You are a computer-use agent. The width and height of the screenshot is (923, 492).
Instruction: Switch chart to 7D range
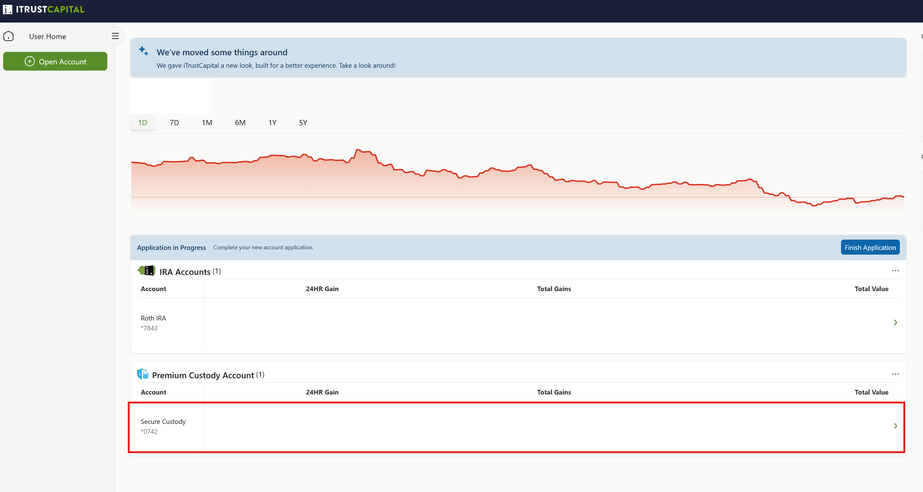[x=175, y=123]
